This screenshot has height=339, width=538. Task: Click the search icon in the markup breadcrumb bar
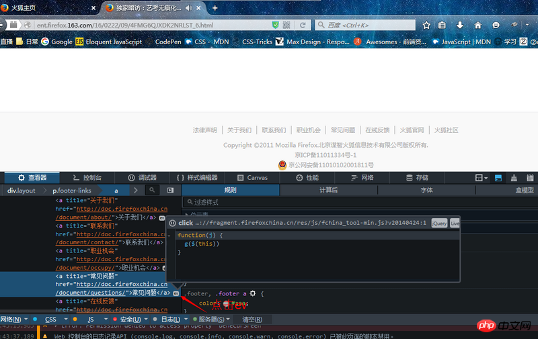point(152,191)
